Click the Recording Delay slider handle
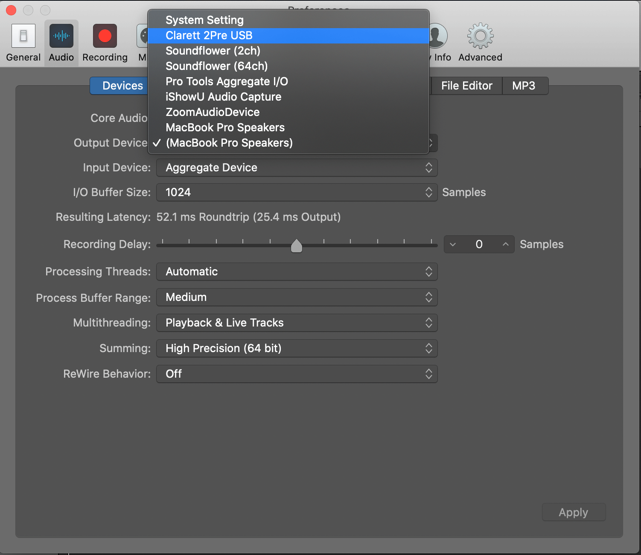Screen dimensions: 641x555 297,246
